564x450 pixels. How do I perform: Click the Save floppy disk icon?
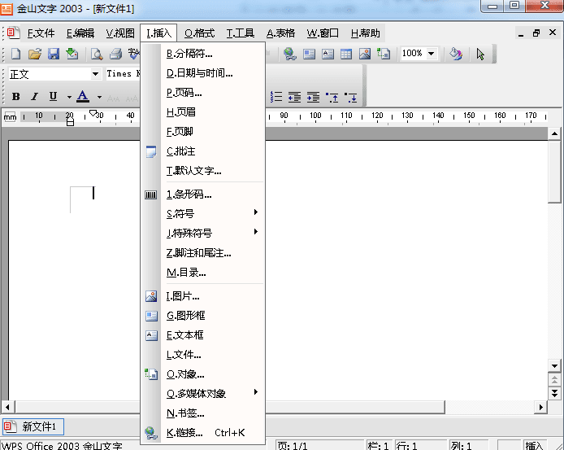click(x=54, y=54)
